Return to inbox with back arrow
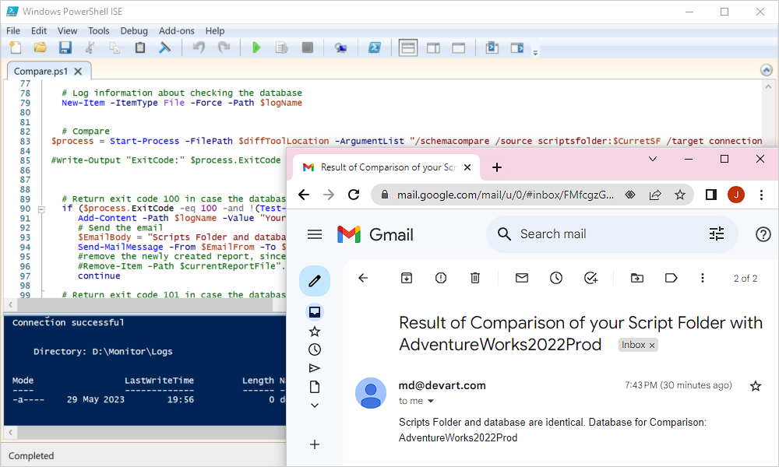This screenshot has width=779, height=467. tap(363, 278)
